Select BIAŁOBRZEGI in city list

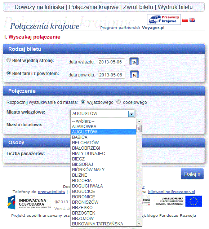[x=103, y=148]
